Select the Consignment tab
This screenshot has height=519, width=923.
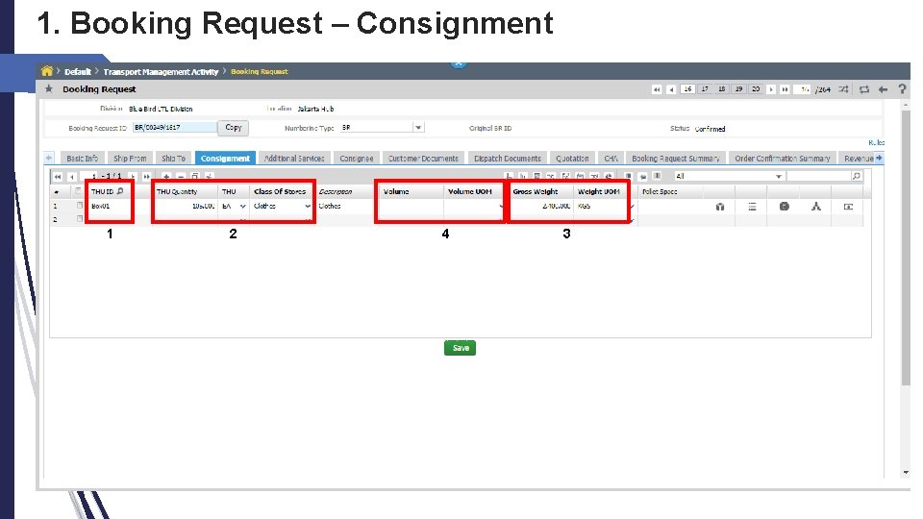pyautogui.click(x=225, y=159)
